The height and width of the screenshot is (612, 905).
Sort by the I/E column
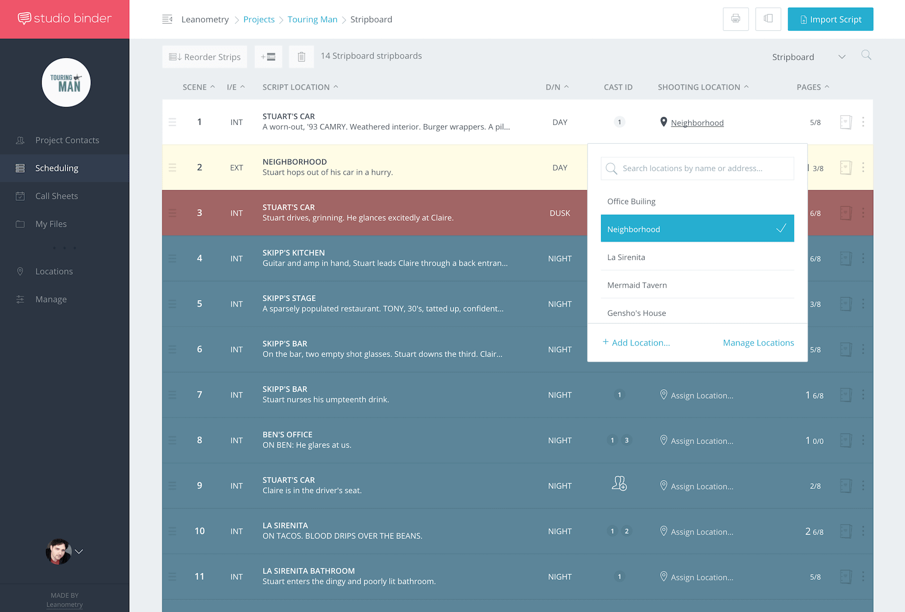pos(236,87)
